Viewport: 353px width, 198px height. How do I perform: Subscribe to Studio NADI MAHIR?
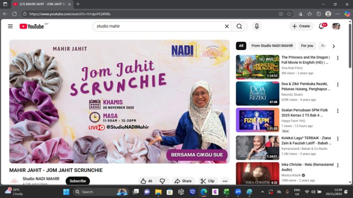point(78,181)
